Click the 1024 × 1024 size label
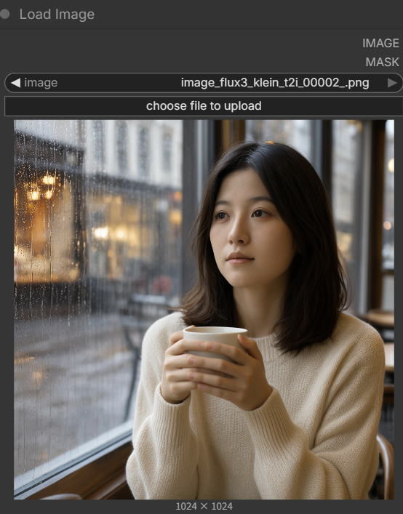The width and height of the screenshot is (403, 514). [204, 506]
